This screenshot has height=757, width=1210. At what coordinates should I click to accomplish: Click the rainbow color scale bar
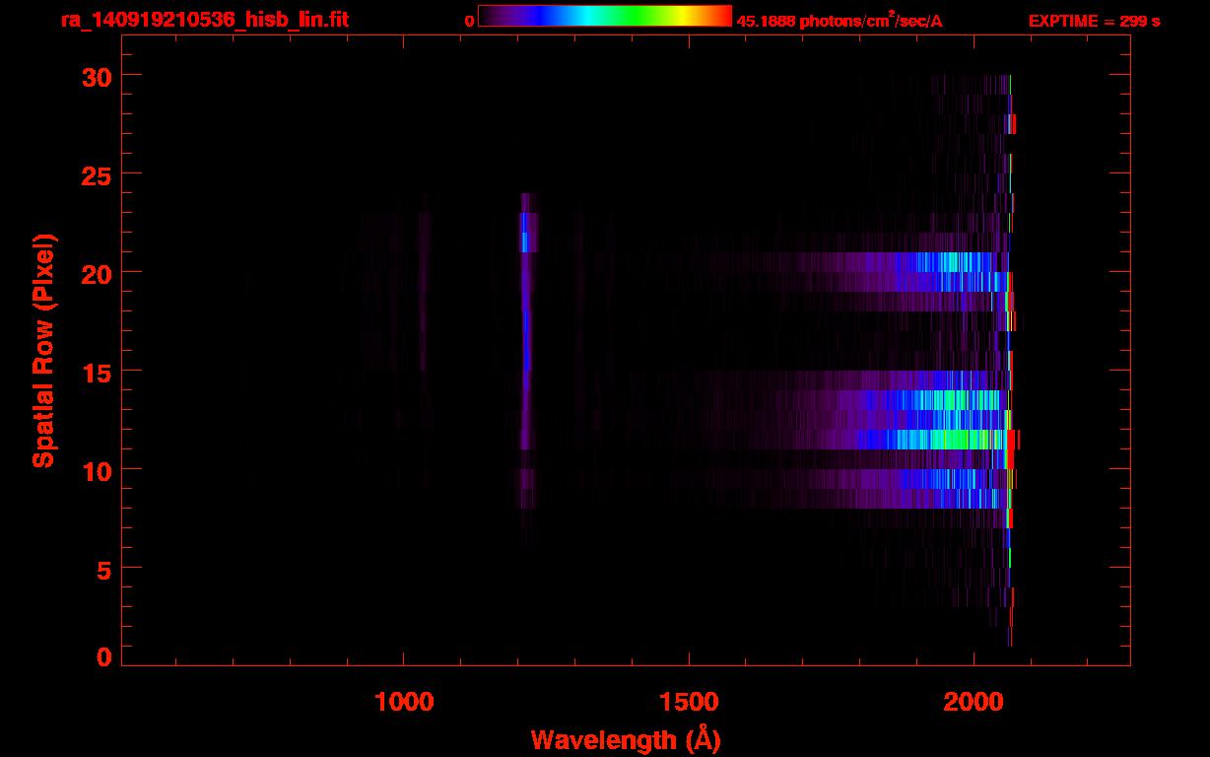[605, 16]
